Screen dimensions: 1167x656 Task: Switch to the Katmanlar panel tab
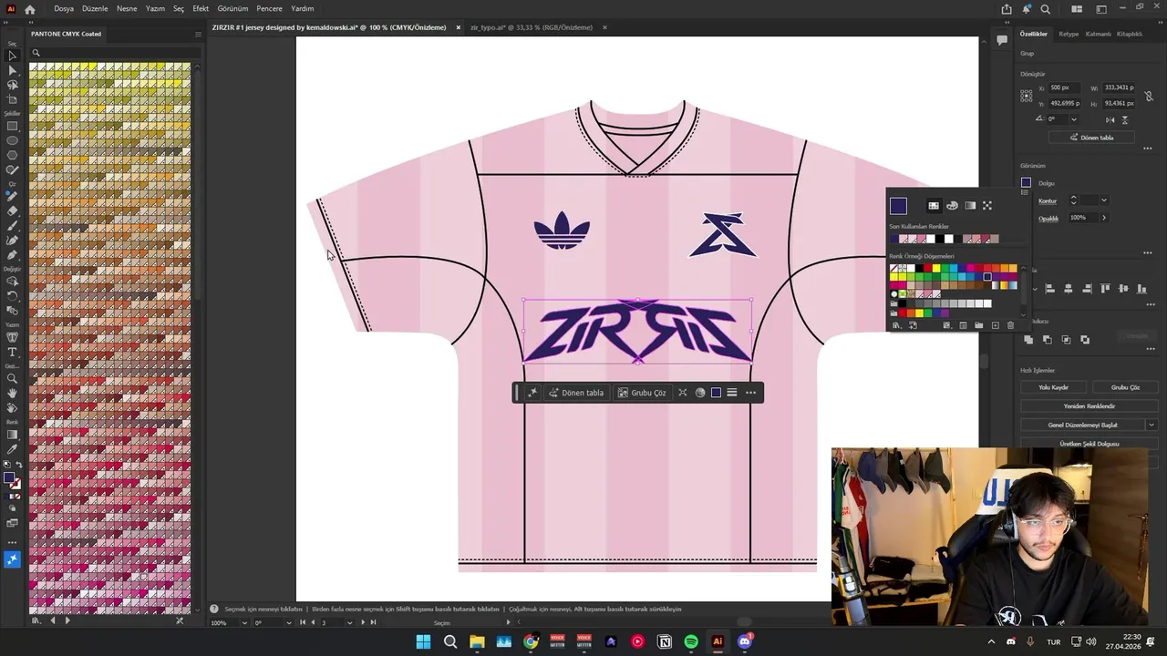(x=1098, y=34)
